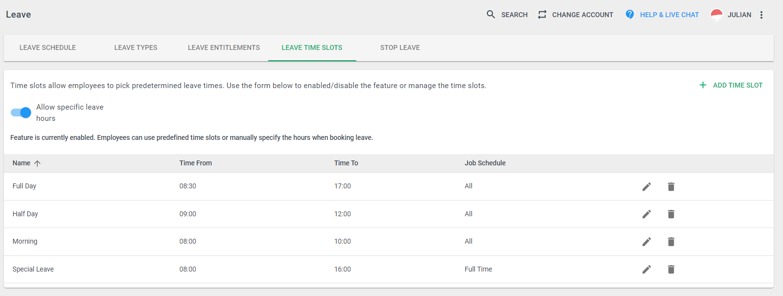Image resolution: width=783 pixels, height=296 pixels.
Task: Click the Job Schedule column header
Action: click(485, 163)
